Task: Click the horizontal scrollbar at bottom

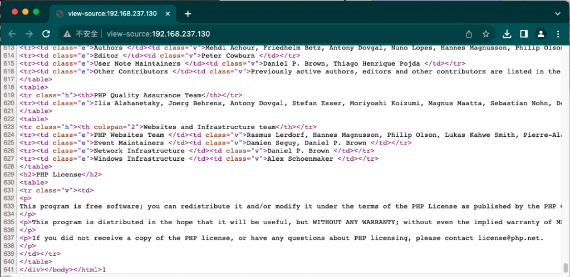Action: 278,274
